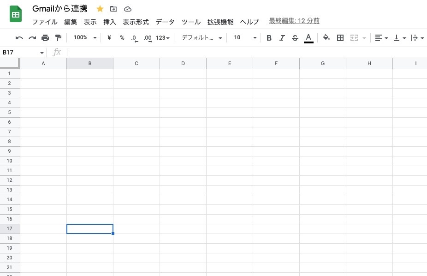This screenshot has height=276, width=427.
Task: Open the borders tool
Action: pos(340,38)
